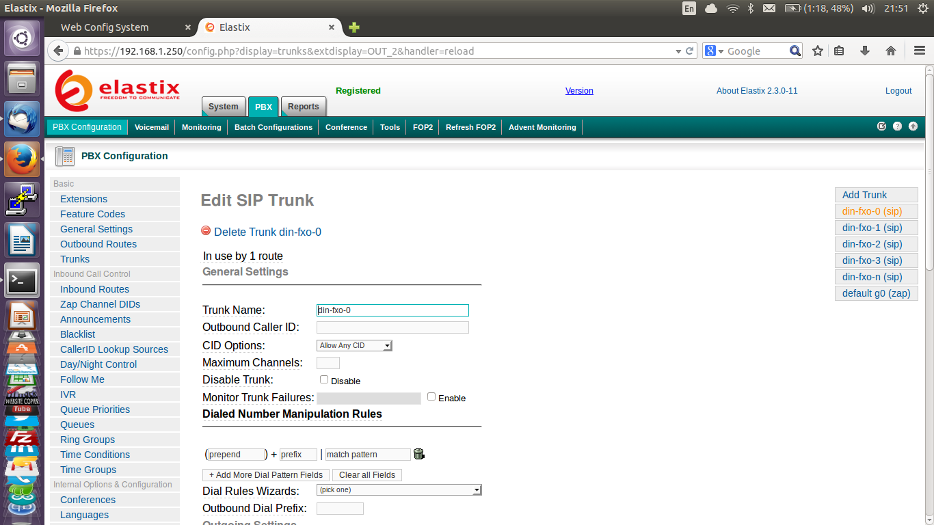Select Refresh FOP2 menu item
This screenshot has height=525, width=934.
point(470,127)
